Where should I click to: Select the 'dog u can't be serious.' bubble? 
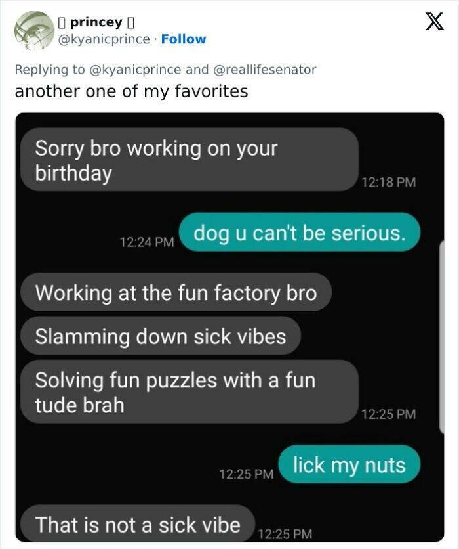pos(300,232)
